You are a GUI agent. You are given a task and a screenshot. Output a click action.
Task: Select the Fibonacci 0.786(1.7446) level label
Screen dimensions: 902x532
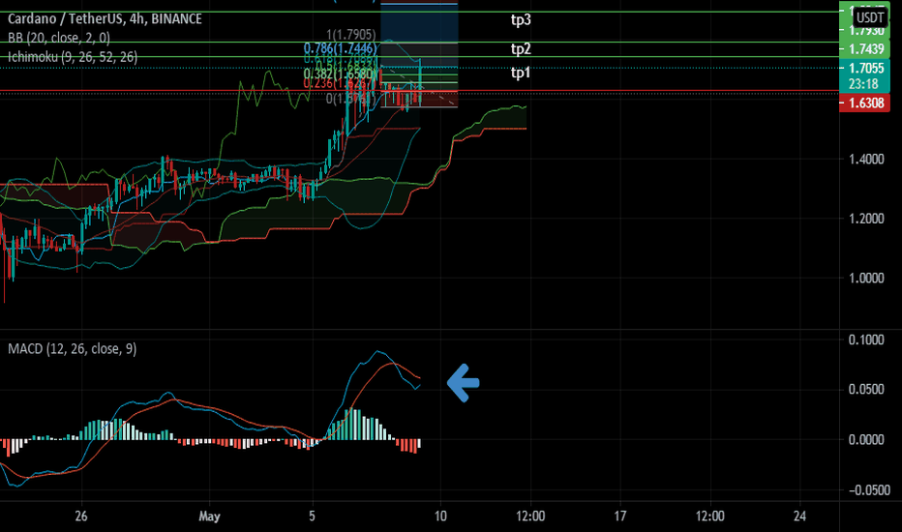pyautogui.click(x=340, y=47)
